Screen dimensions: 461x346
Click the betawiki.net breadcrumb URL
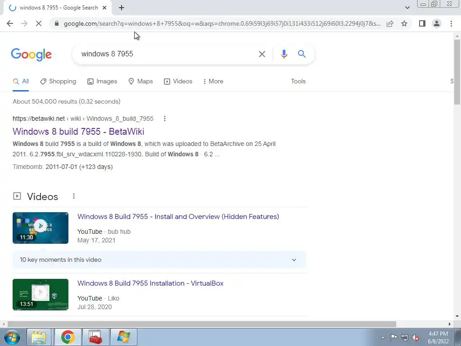(x=83, y=118)
